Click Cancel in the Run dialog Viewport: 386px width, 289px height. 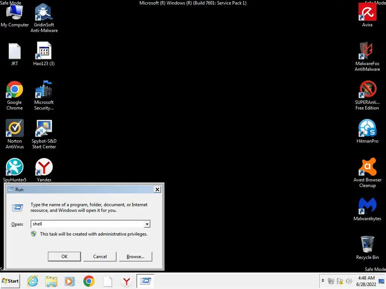point(100,256)
